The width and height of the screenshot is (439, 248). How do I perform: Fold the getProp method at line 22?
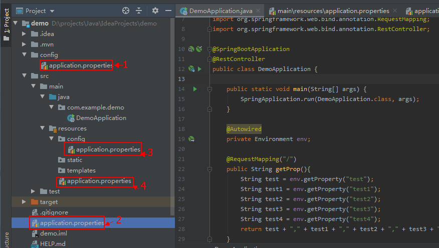click(x=209, y=169)
